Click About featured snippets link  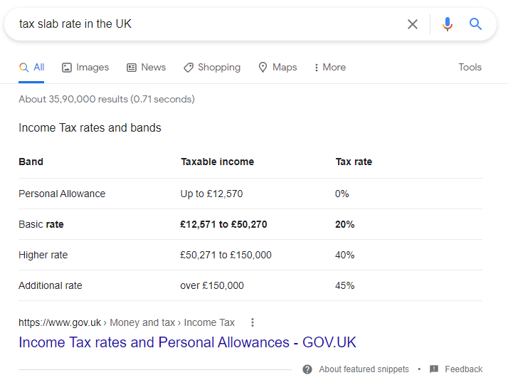coord(364,369)
